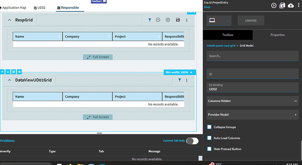Check the Auto Load Columns checkbox
The image size is (302, 165).
209,138
